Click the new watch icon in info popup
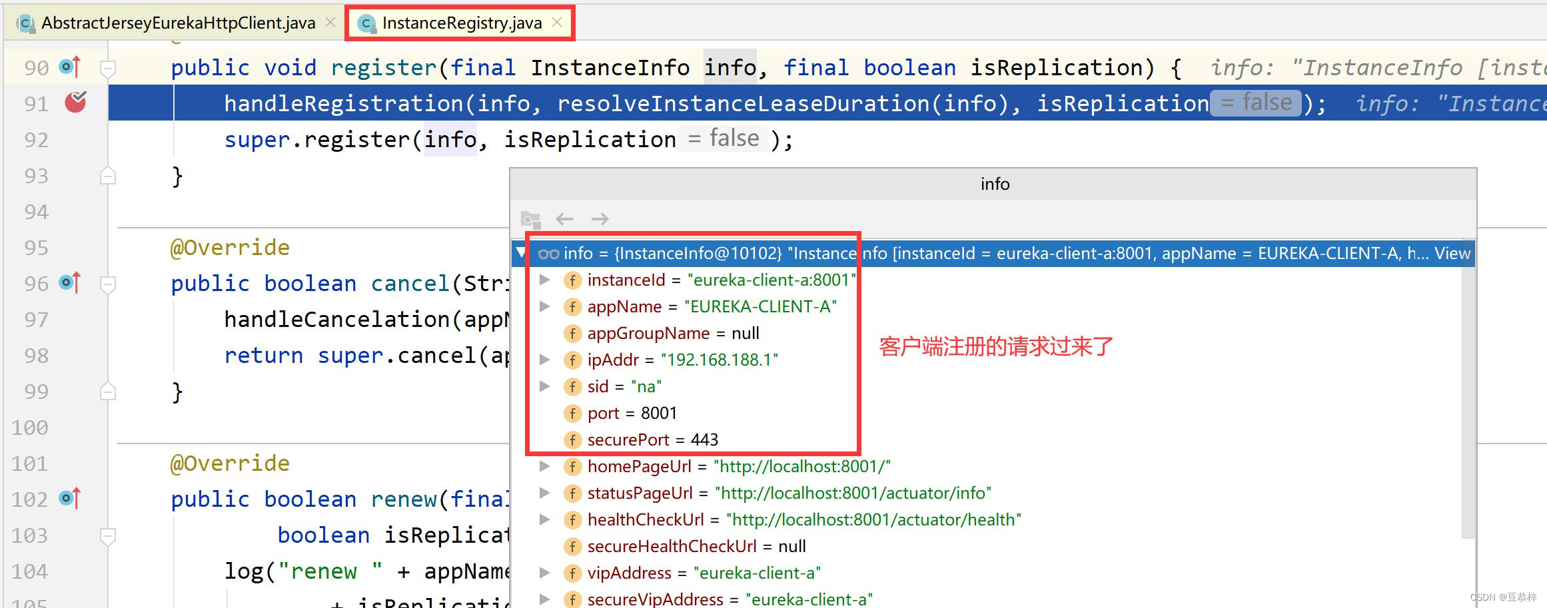Image resolution: width=1547 pixels, height=608 pixels. pos(530,219)
